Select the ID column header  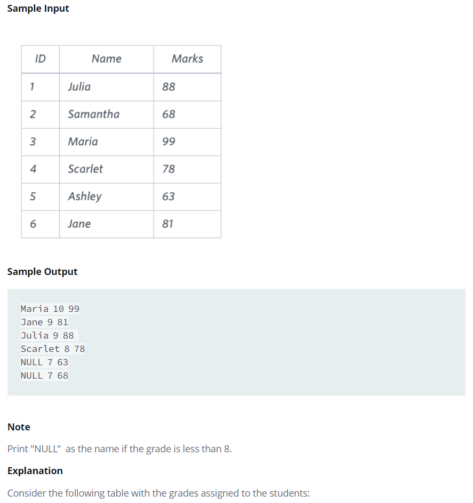tap(41, 59)
